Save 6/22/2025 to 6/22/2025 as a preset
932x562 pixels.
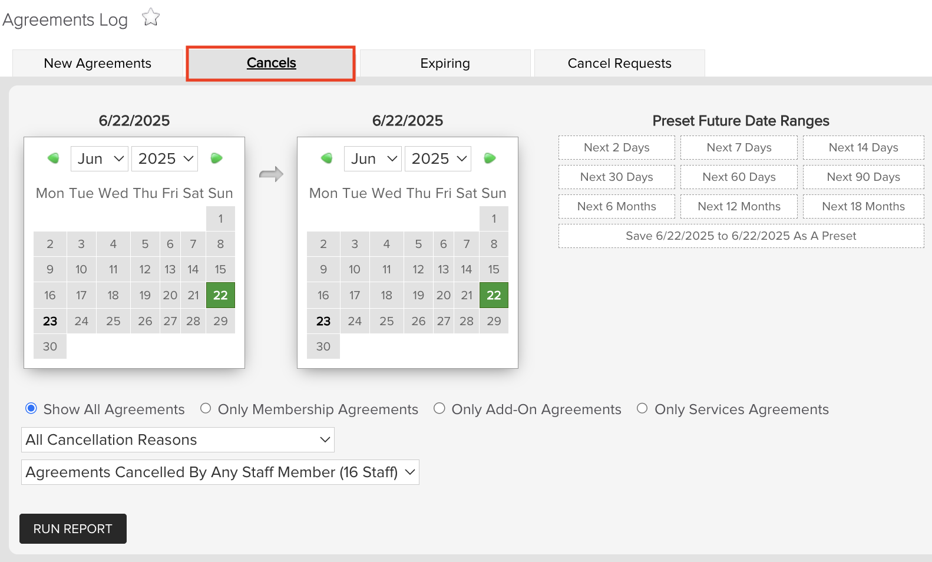tap(741, 236)
